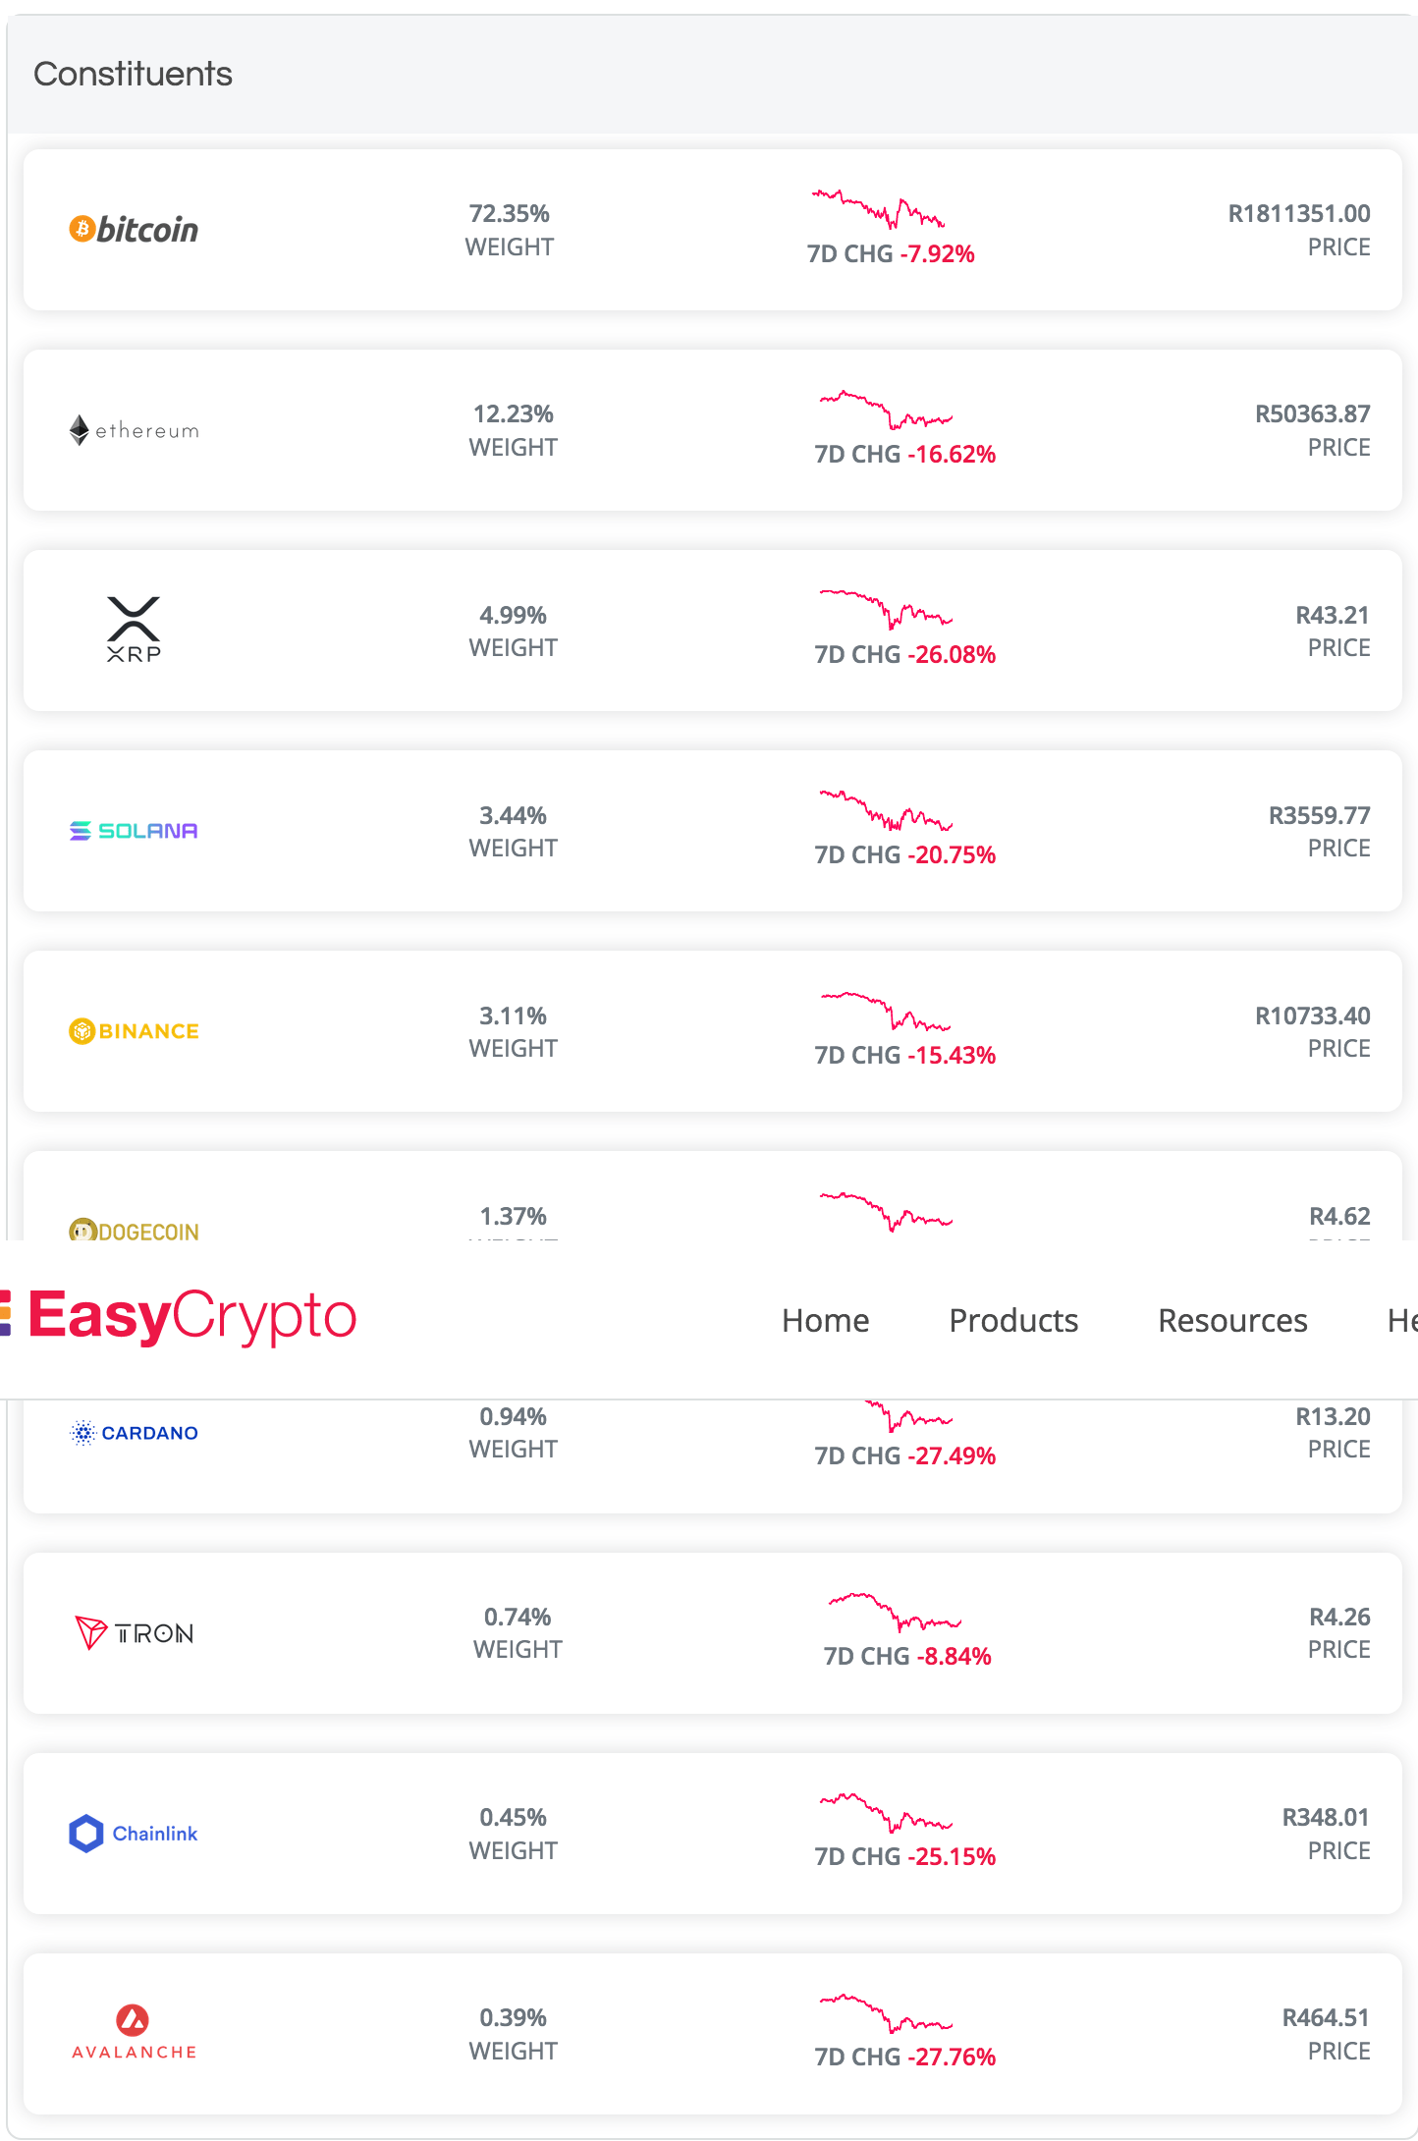Image resolution: width=1418 pixels, height=2141 pixels.
Task: Click the Binance logo
Action: pos(134,1031)
